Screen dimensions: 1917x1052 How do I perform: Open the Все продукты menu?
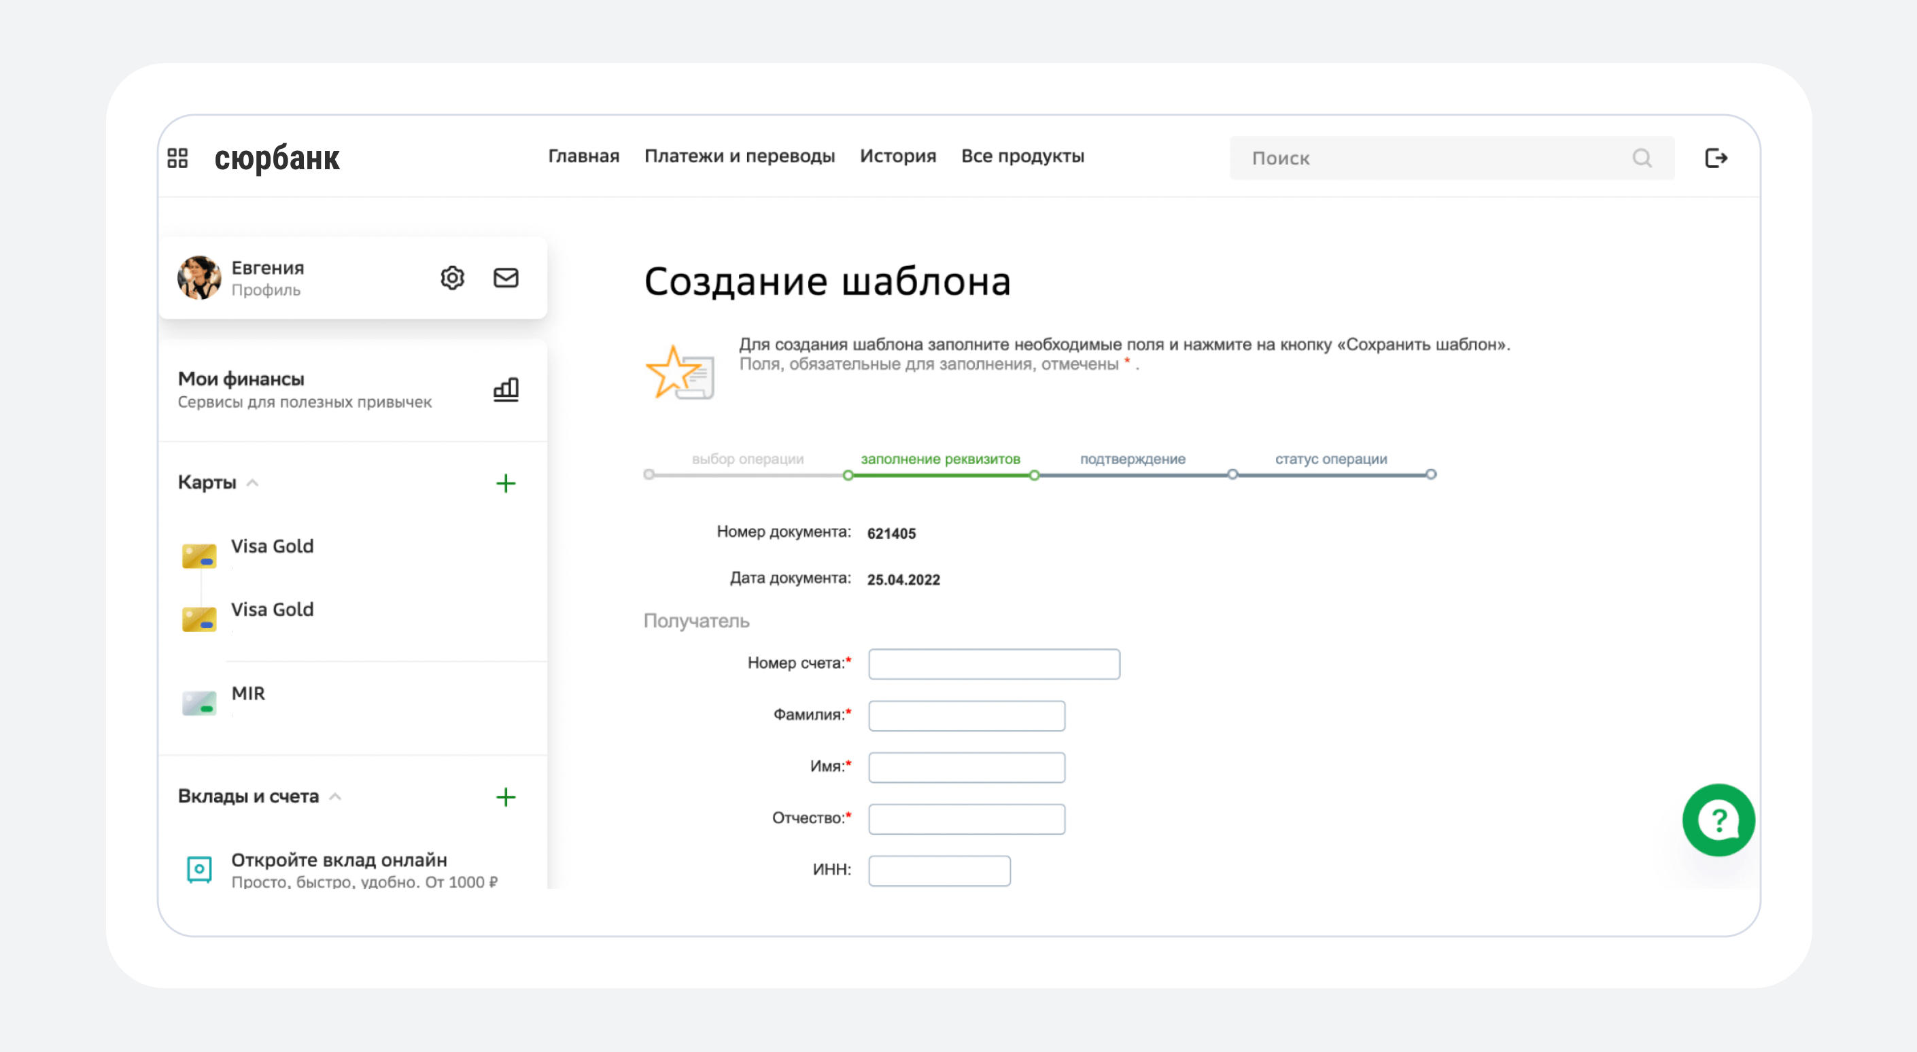click(1022, 156)
